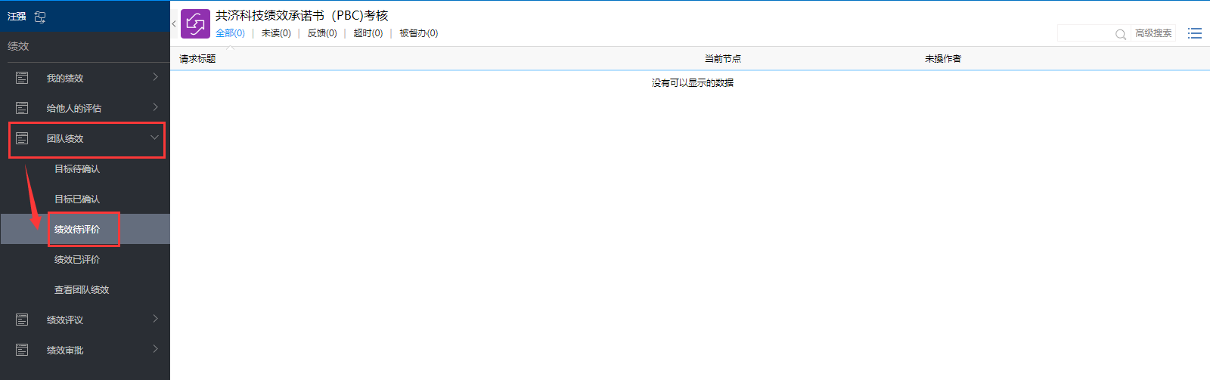This screenshot has width=1210, height=380.
Task: Switch to the 超时(0) tab
Action: tap(368, 33)
